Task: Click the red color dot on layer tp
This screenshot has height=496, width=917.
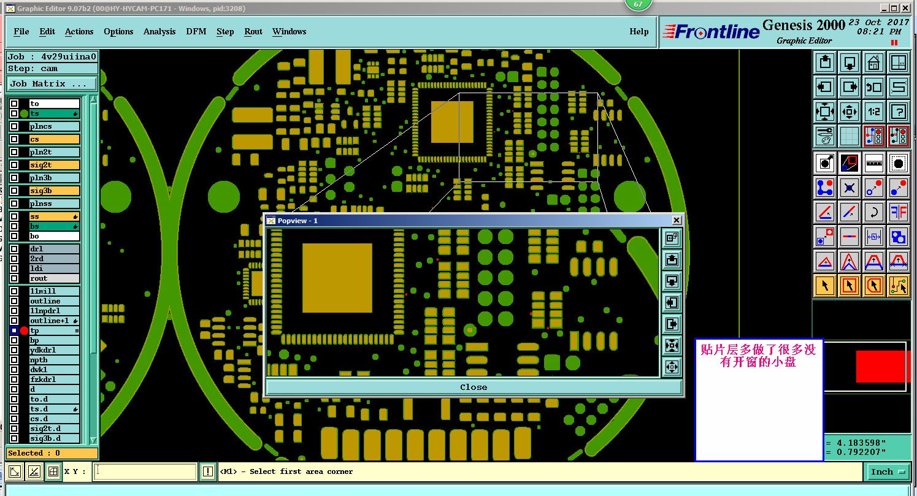Action: coord(24,330)
